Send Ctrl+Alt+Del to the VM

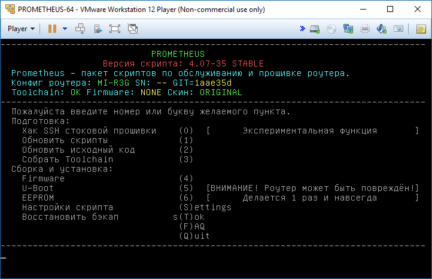pyautogui.click(x=80, y=29)
